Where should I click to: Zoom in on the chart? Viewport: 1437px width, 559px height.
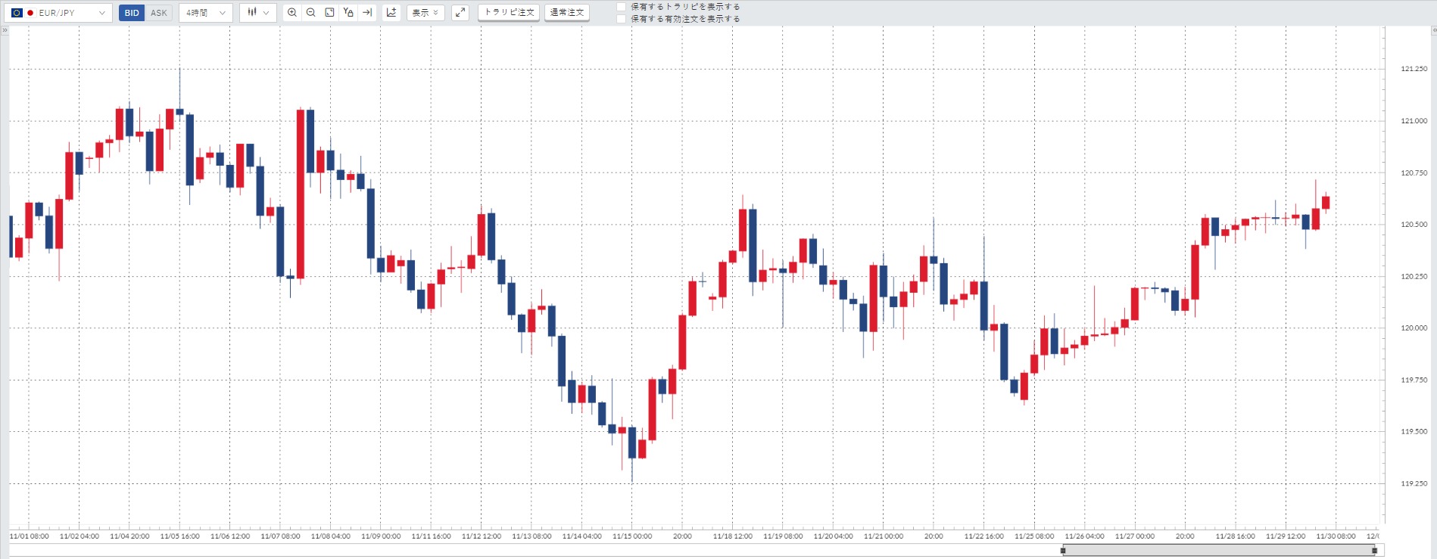(292, 13)
